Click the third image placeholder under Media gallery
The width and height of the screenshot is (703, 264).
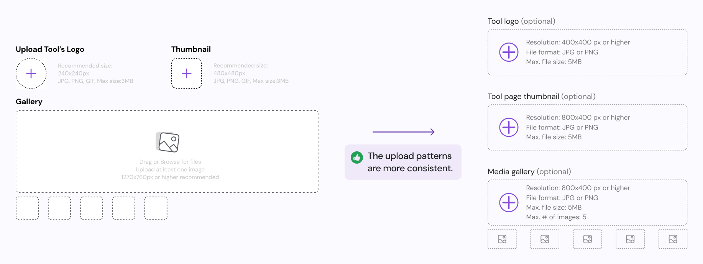588,239
